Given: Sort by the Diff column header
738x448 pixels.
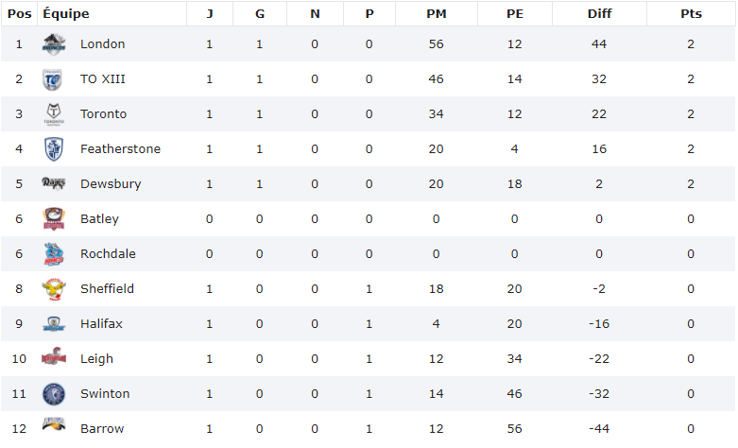Looking at the screenshot, I should tap(598, 13).
